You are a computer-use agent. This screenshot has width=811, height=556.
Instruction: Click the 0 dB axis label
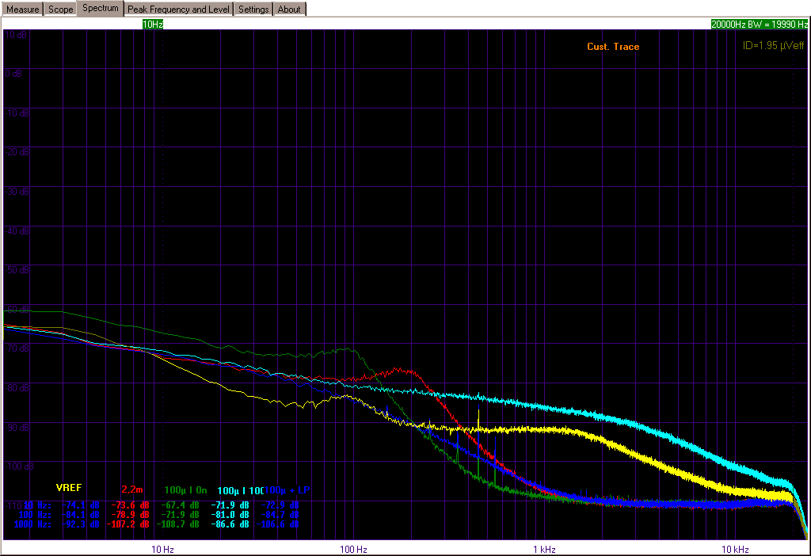[13, 74]
